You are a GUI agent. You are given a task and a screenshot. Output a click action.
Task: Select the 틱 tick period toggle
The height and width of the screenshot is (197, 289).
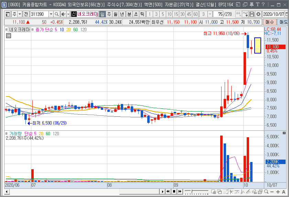click(x=142, y=14)
